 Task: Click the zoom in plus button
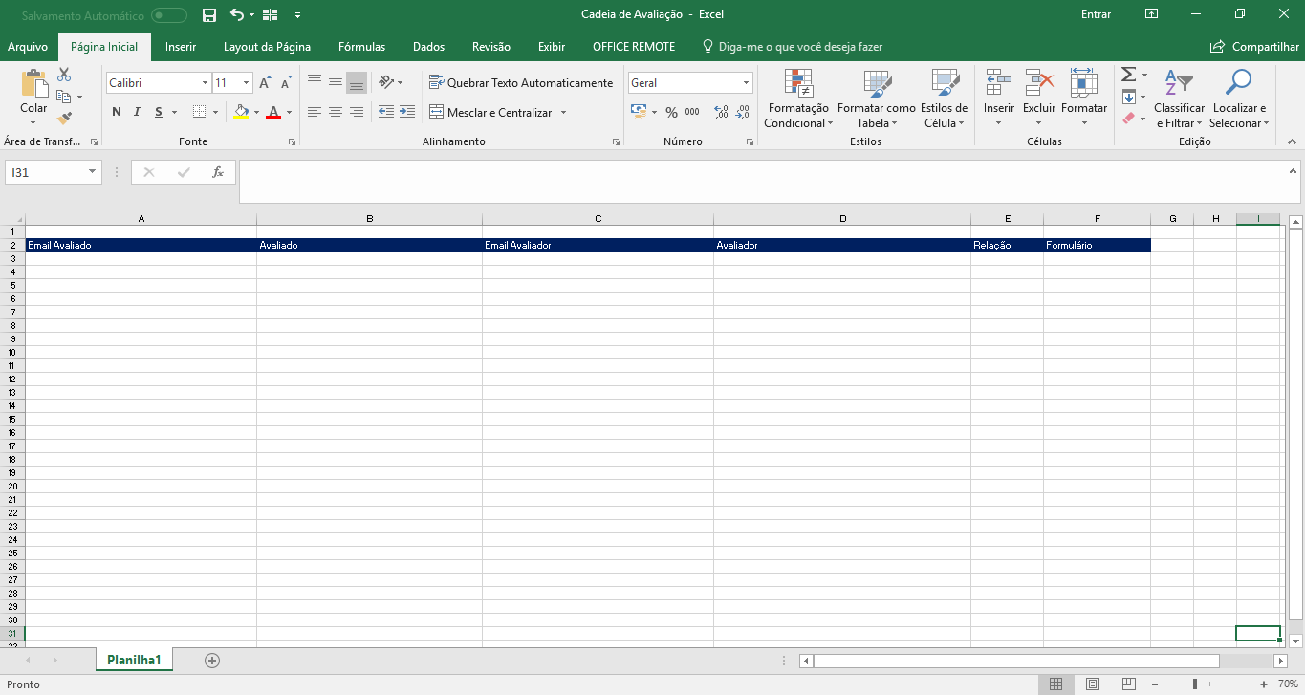point(1265,684)
